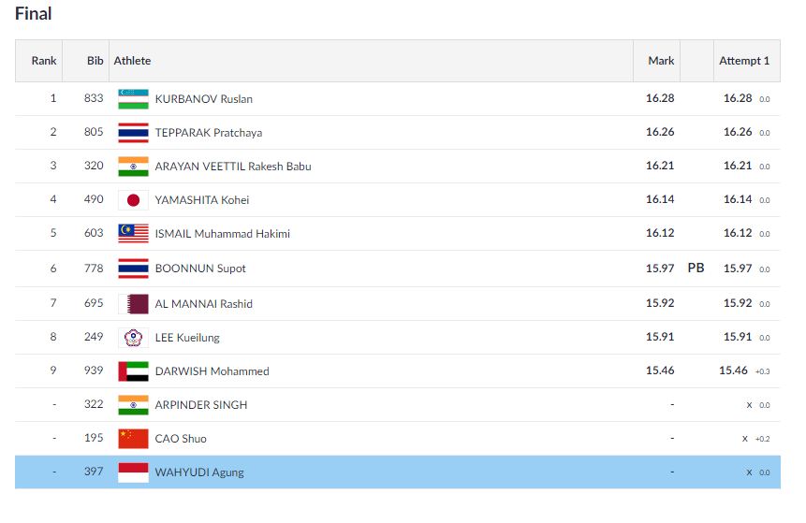Open athlete LEE Kueilung
The image size is (806, 523).
point(187,338)
